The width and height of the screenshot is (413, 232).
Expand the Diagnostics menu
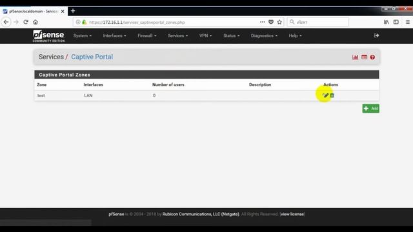264,35
